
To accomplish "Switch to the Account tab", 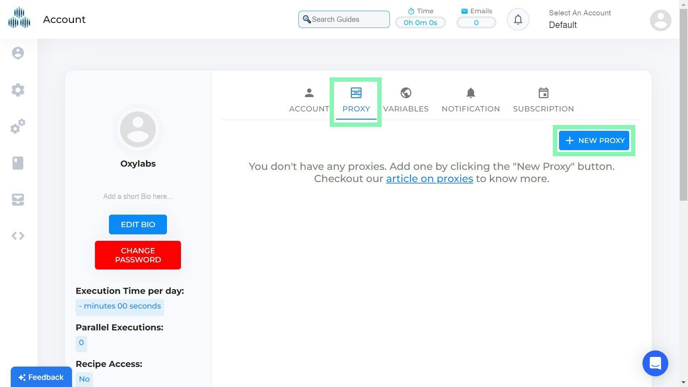I will tap(309, 101).
